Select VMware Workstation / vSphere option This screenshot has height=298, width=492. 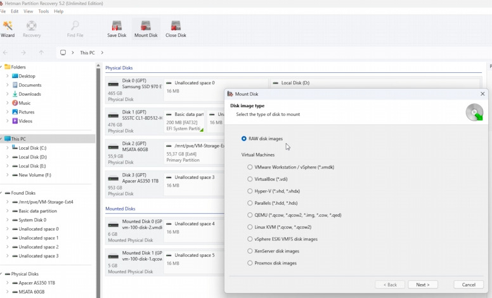point(290,167)
